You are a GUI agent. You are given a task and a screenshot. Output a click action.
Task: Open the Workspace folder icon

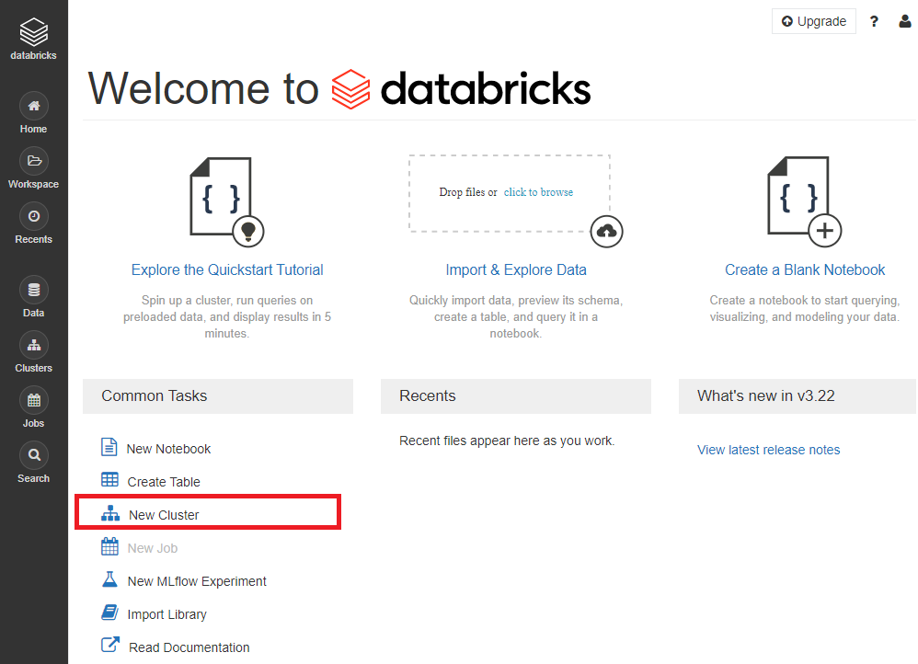point(34,161)
